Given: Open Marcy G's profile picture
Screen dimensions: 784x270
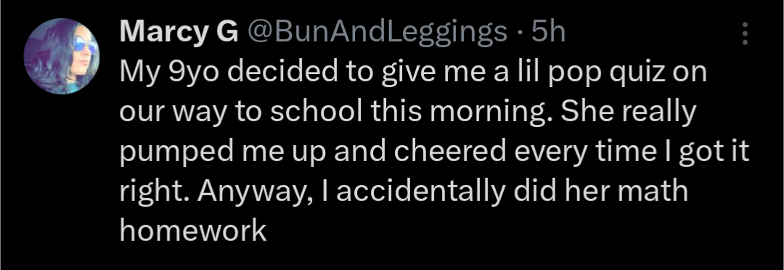Looking at the screenshot, I should 62,56.
